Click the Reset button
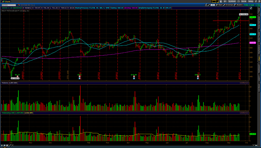The width and height of the screenshot is (261, 148). tap(244, 1)
